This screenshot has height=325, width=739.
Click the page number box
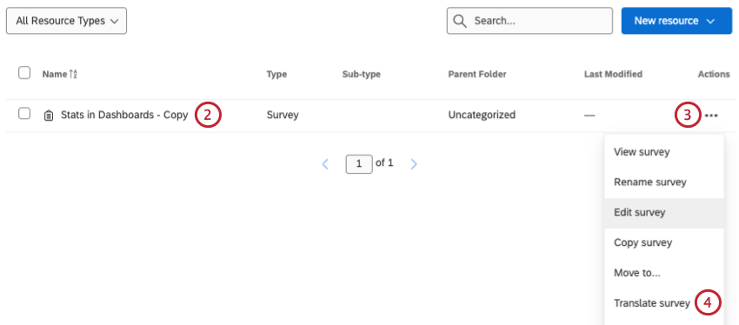coord(359,164)
